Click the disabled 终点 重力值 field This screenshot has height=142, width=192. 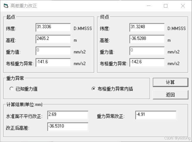pos(147,51)
